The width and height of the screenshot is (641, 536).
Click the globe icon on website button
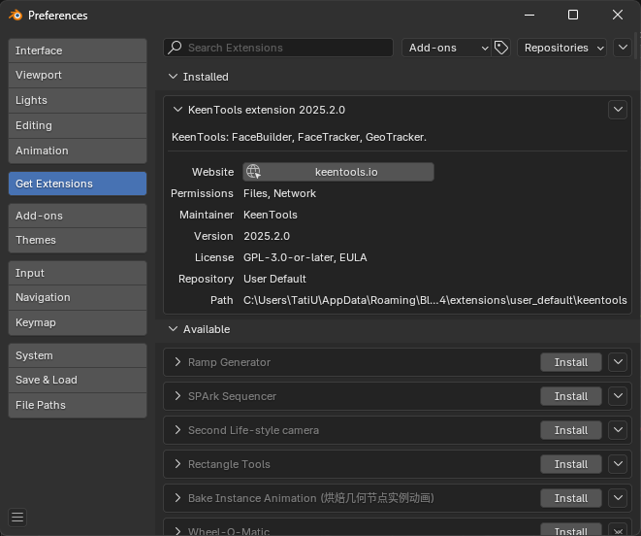point(253,172)
